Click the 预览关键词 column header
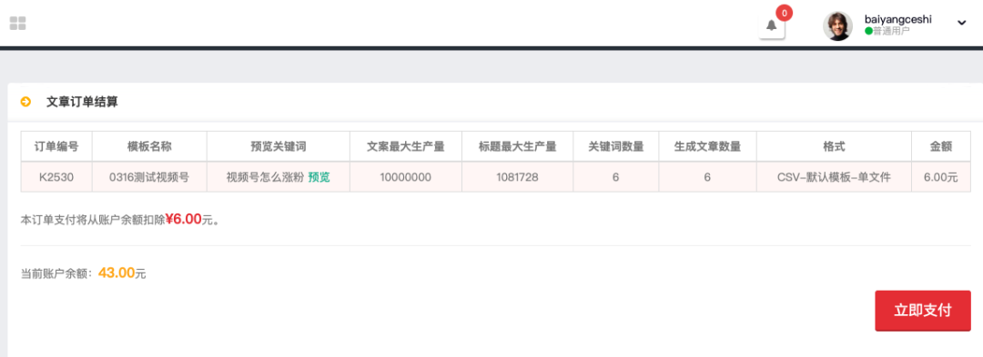Viewport: 983px width, 357px height. 279,147
